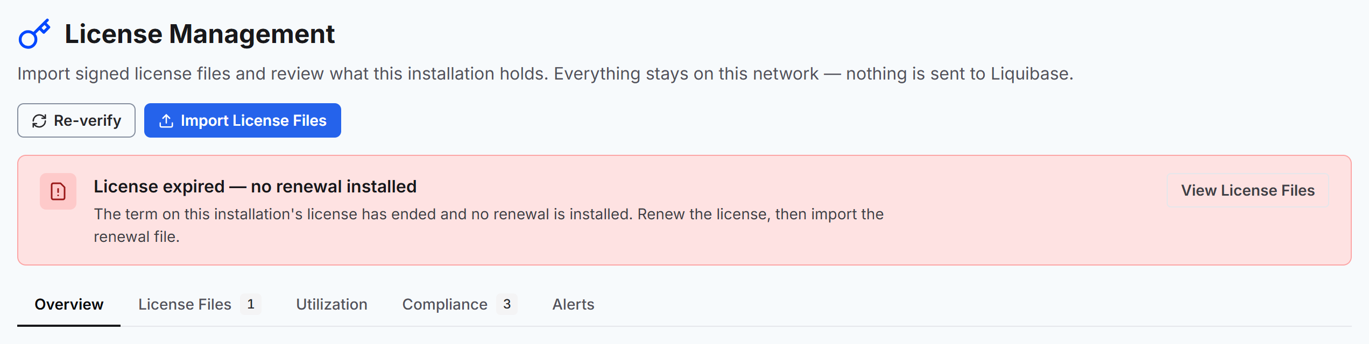The image size is (1369, 344).
Task: Click the count badge 3 on Compliance
Action: pyautogui.click(x=507, y=304)
